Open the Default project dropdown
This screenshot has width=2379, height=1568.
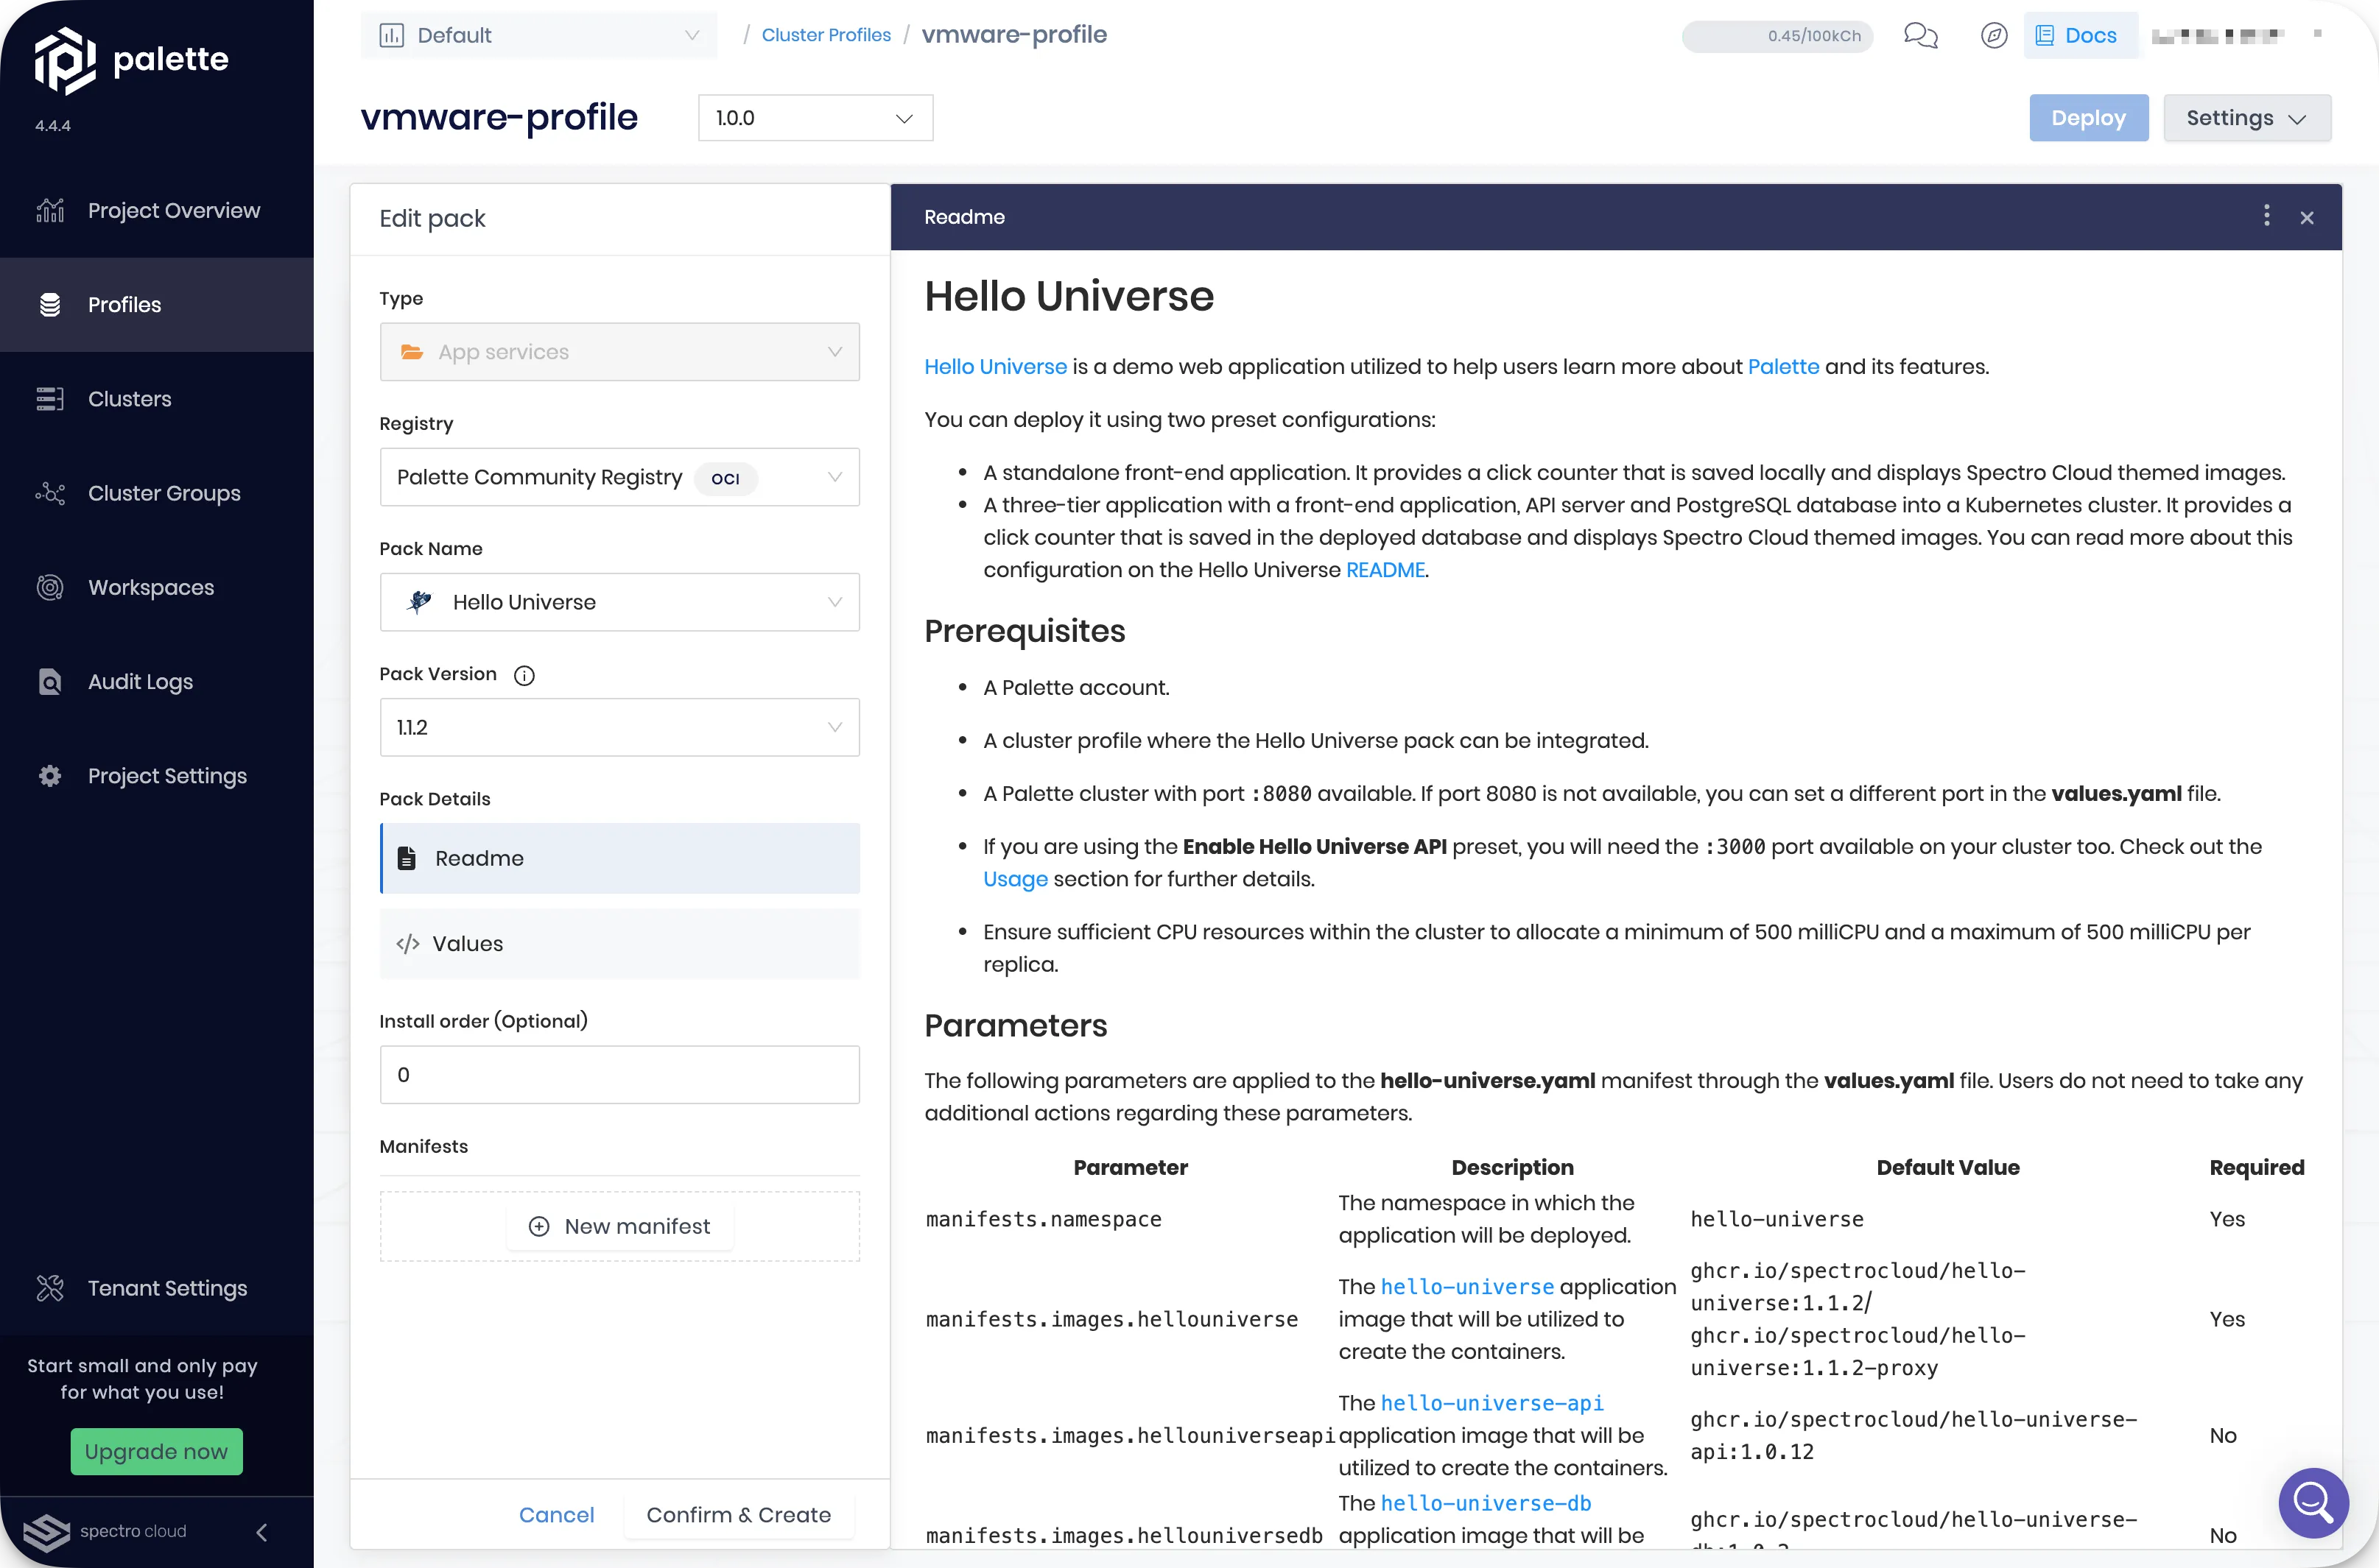(x=539, y=35)
